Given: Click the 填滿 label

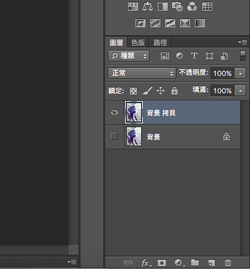Looking at the screenshot, I should pos(200,90).
